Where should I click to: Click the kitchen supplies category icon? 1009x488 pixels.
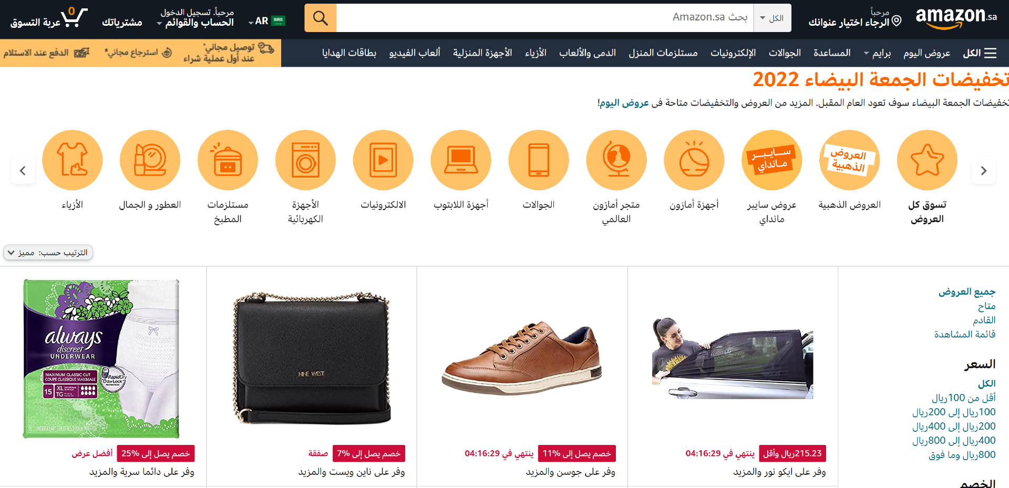point(228,160)
